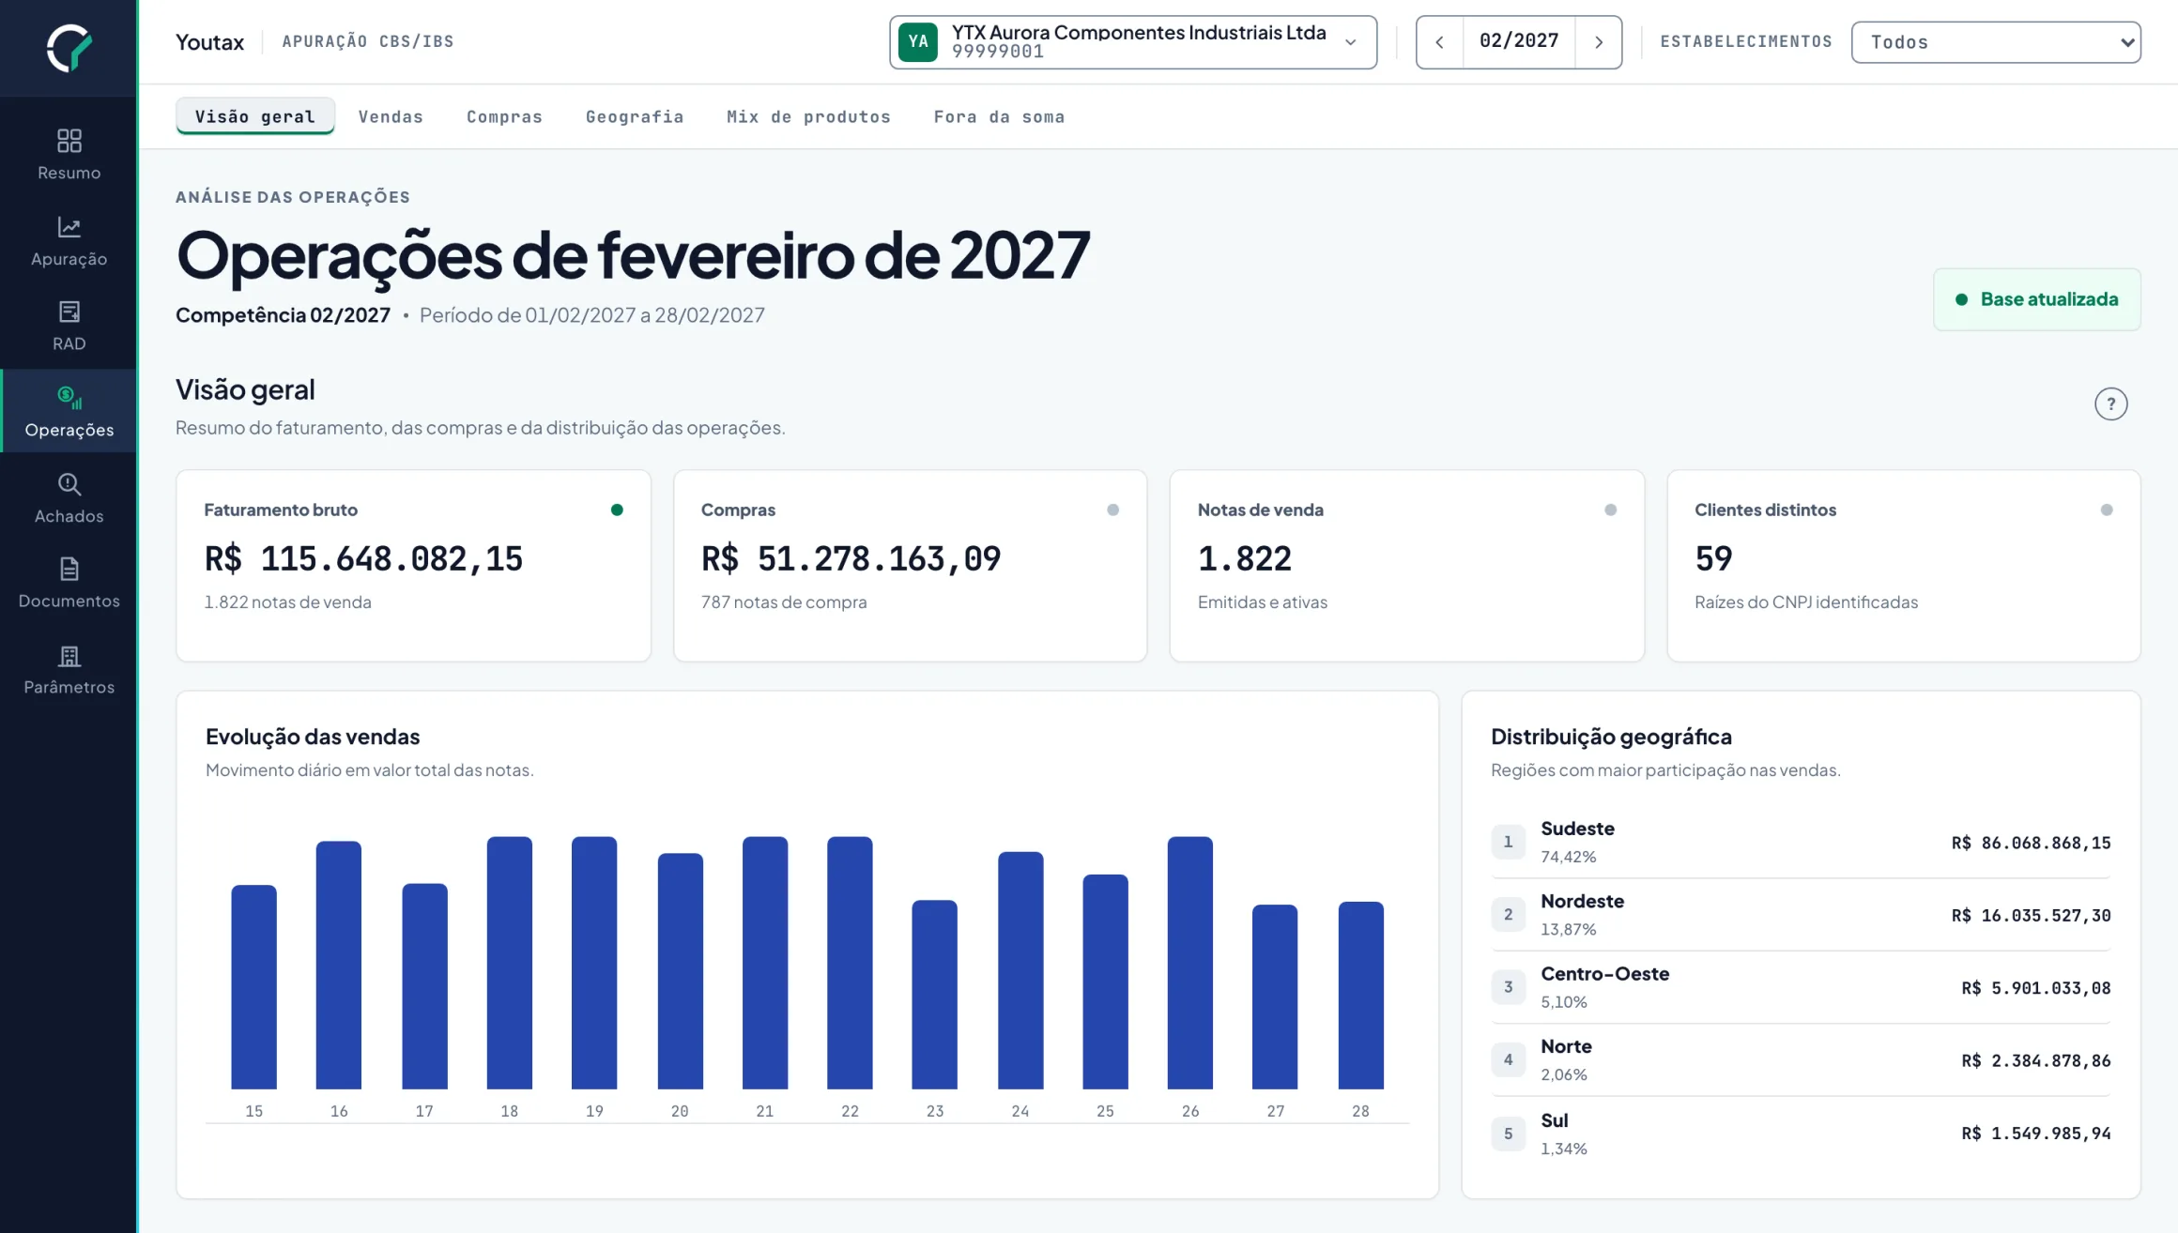Click the YA company avatar badge
The width and height of the screenshot is (2178, 1233).
click(917, 42)
